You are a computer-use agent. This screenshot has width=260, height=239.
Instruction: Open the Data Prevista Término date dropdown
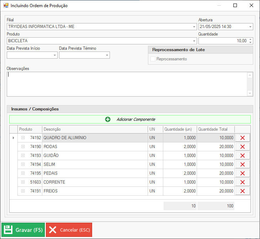pos(107,55)
